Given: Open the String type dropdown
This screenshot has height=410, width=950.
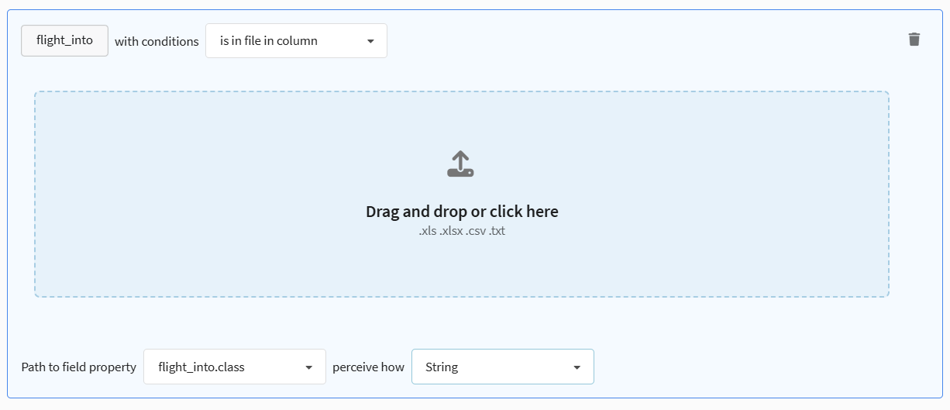Looking at the screenshot, I should (502, 367).
